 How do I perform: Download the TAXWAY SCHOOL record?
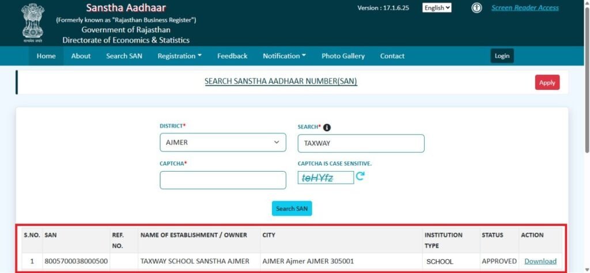pos(540,261)
